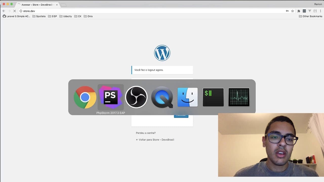The height and width of the screenshot is (182, 324).
Task: Switch to Finder in the app switcher
Action: (188, 97)
